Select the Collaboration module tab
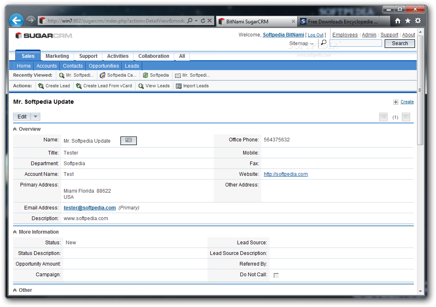This screenshot has height=307, width=436. point(154,56)
